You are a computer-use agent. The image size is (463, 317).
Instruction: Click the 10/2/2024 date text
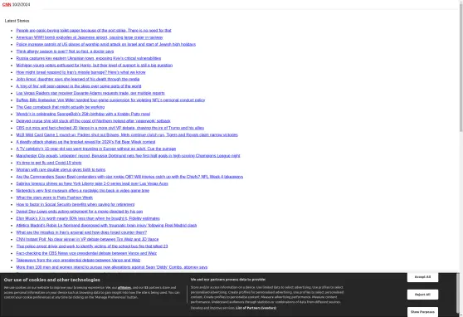coord(21,5)
